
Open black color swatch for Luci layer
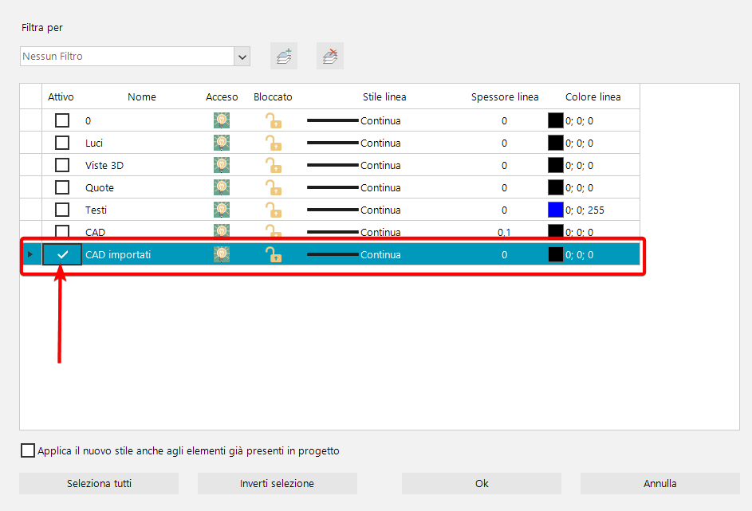click(555, 143)
